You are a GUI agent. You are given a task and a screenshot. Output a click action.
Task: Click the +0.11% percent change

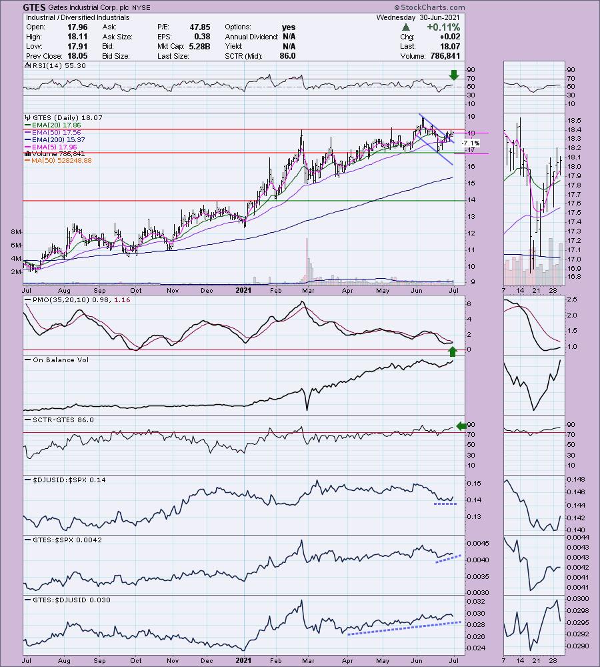point(443,27)
